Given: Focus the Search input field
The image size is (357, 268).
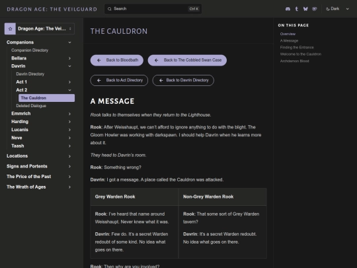Looking at the screenshot, I should point(153,9).
